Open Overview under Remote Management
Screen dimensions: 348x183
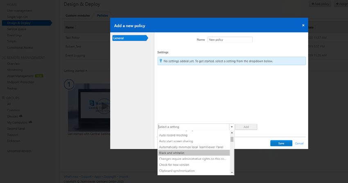tap(14, 64)
